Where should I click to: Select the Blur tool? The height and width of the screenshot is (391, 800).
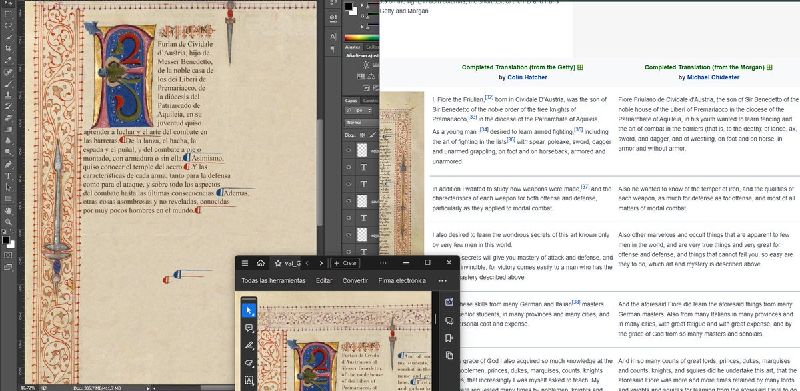[9, 141]
